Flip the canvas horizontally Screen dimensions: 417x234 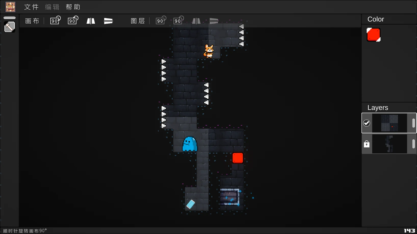point(91,21)
